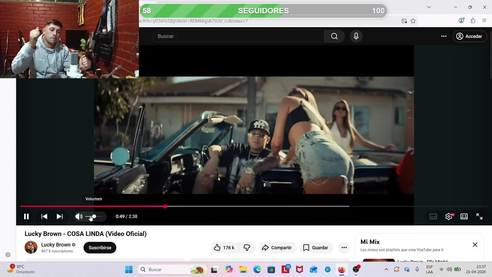Like the video (176 k)
Image resolution: width=492 pixels, height=277 pixels.
point(225,248)
